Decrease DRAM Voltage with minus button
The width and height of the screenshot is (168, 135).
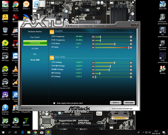[x=93, y=70]
